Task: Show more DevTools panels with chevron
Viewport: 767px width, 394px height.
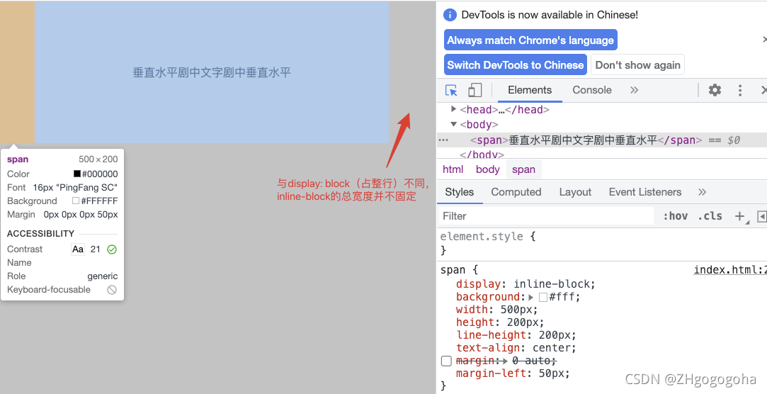Action: pyautogui.click(x=635, y=90)
